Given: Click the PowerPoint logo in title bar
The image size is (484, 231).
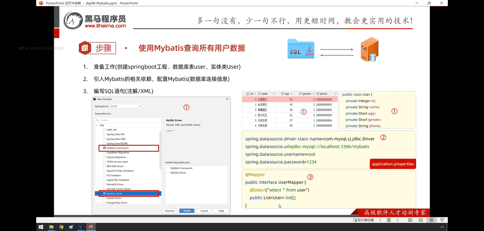Looking at the screenshot, I should tap(41, 3).
